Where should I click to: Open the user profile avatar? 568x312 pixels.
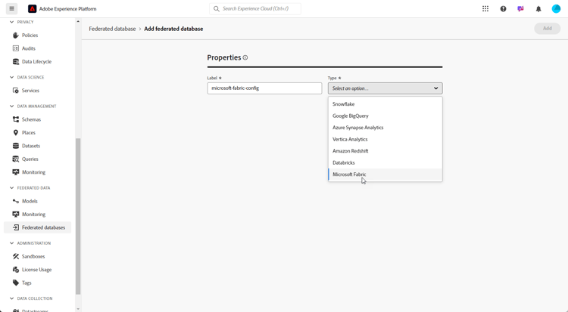click(x=556, y=9)
